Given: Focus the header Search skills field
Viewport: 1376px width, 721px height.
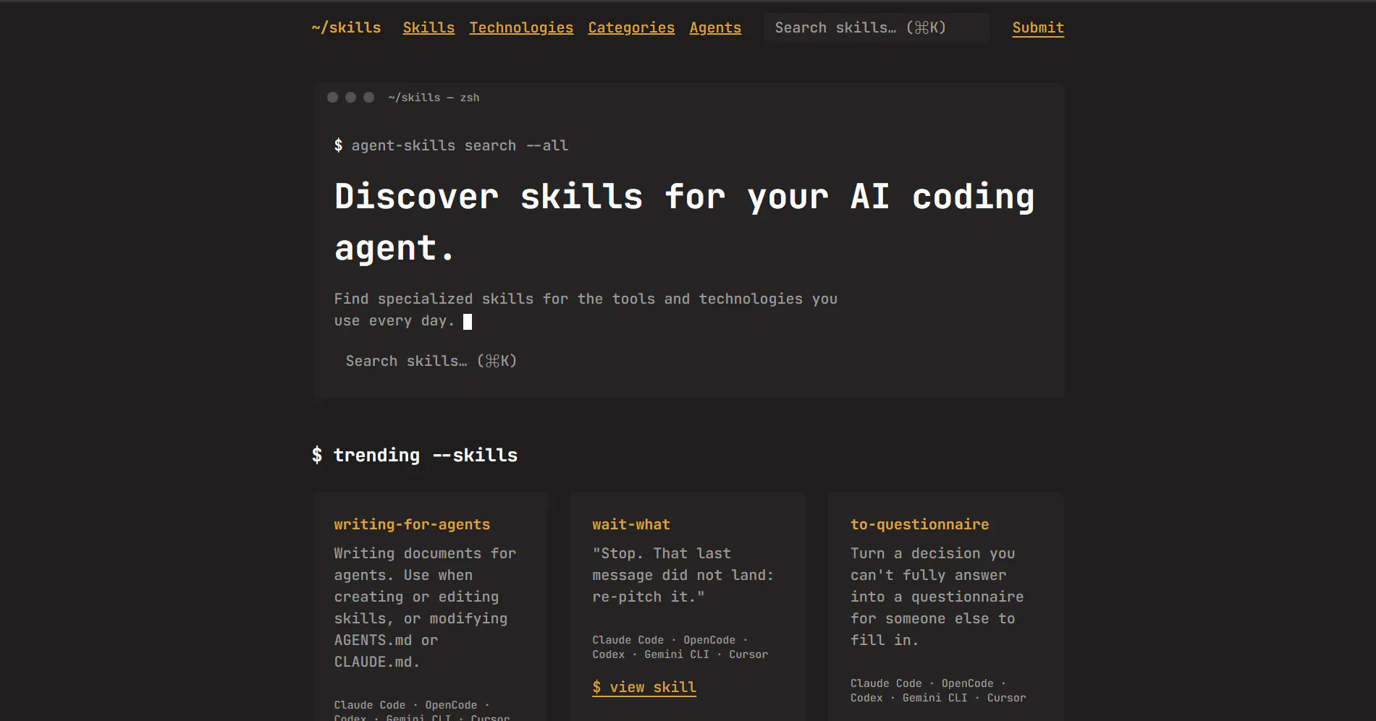Looking at the screenshot, I should 877,27.
